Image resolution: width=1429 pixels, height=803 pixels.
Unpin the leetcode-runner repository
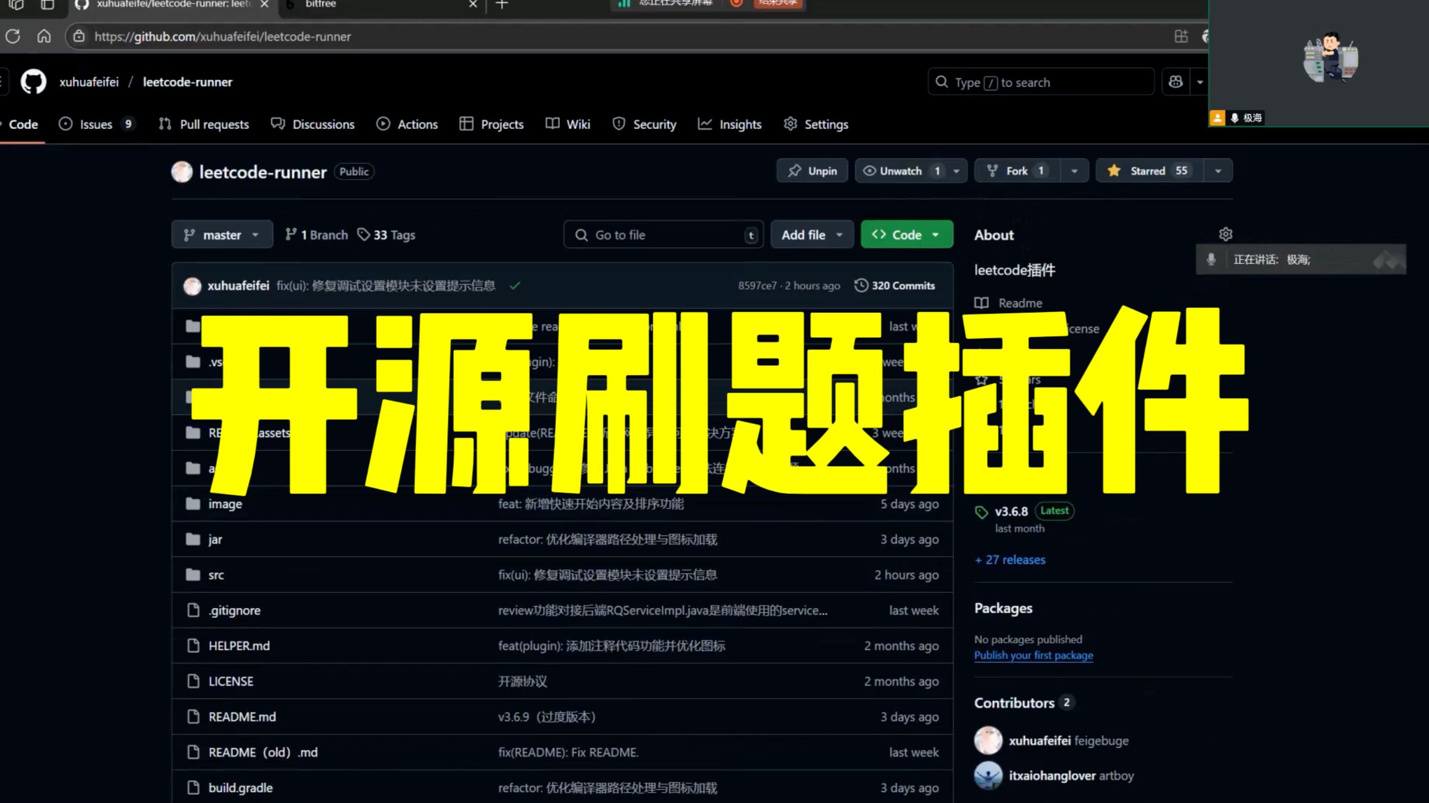tap(812, 171)
